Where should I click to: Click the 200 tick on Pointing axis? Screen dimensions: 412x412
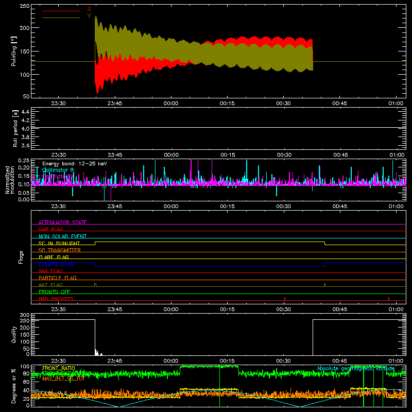tap(25, 28)
